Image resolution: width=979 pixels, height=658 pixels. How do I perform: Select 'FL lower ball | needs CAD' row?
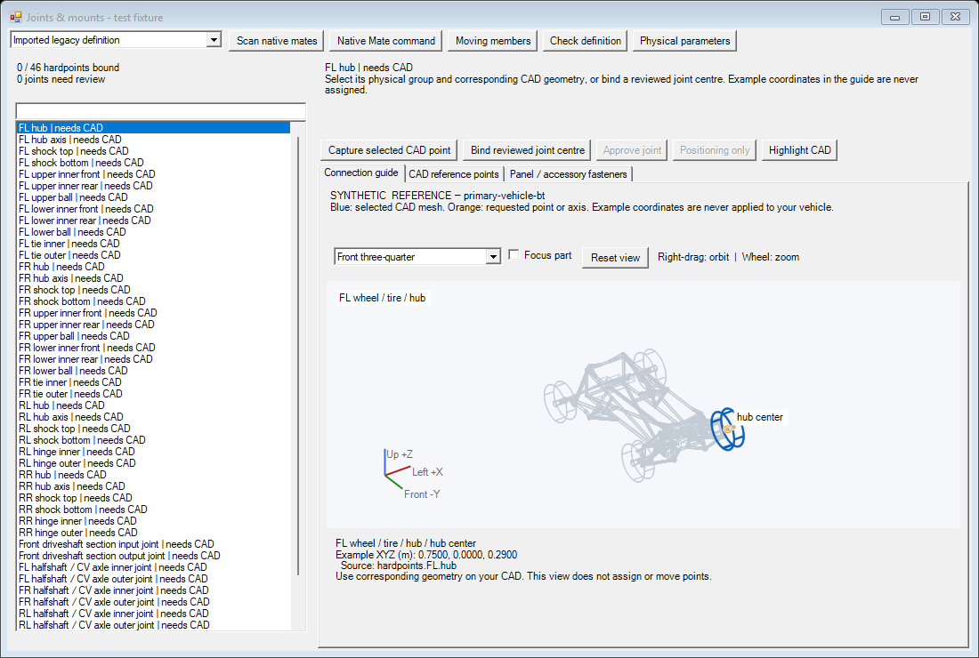point(153,232)
